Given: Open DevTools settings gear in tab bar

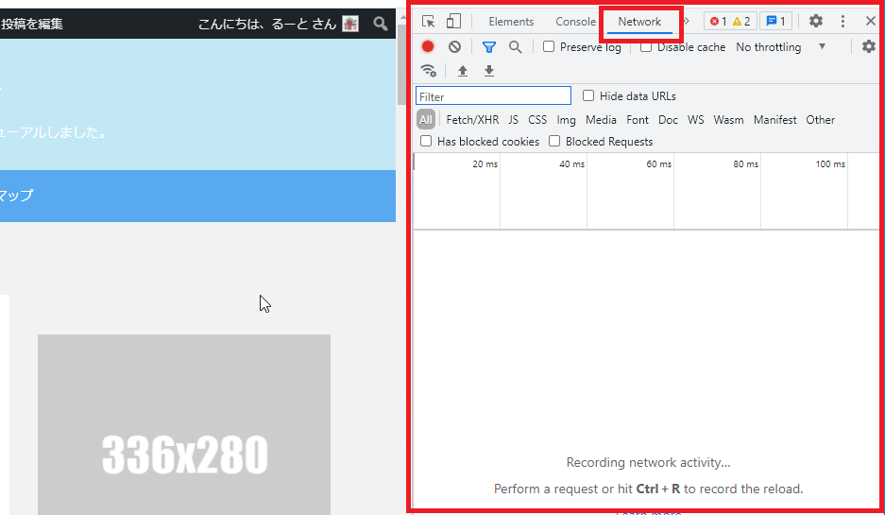Looking at the screenshot, I should tap(816, 22).
